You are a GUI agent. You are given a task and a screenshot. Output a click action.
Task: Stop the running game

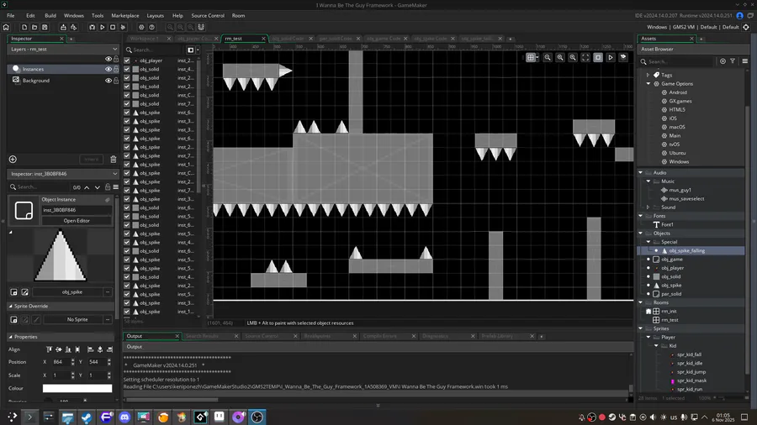coord(113,28)
